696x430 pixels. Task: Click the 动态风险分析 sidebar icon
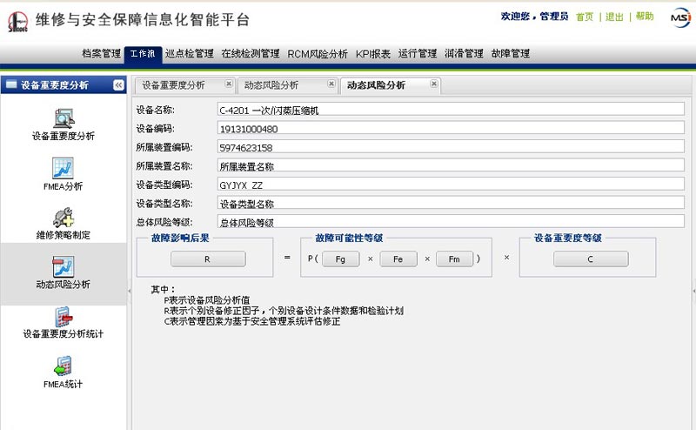point(63,266)
